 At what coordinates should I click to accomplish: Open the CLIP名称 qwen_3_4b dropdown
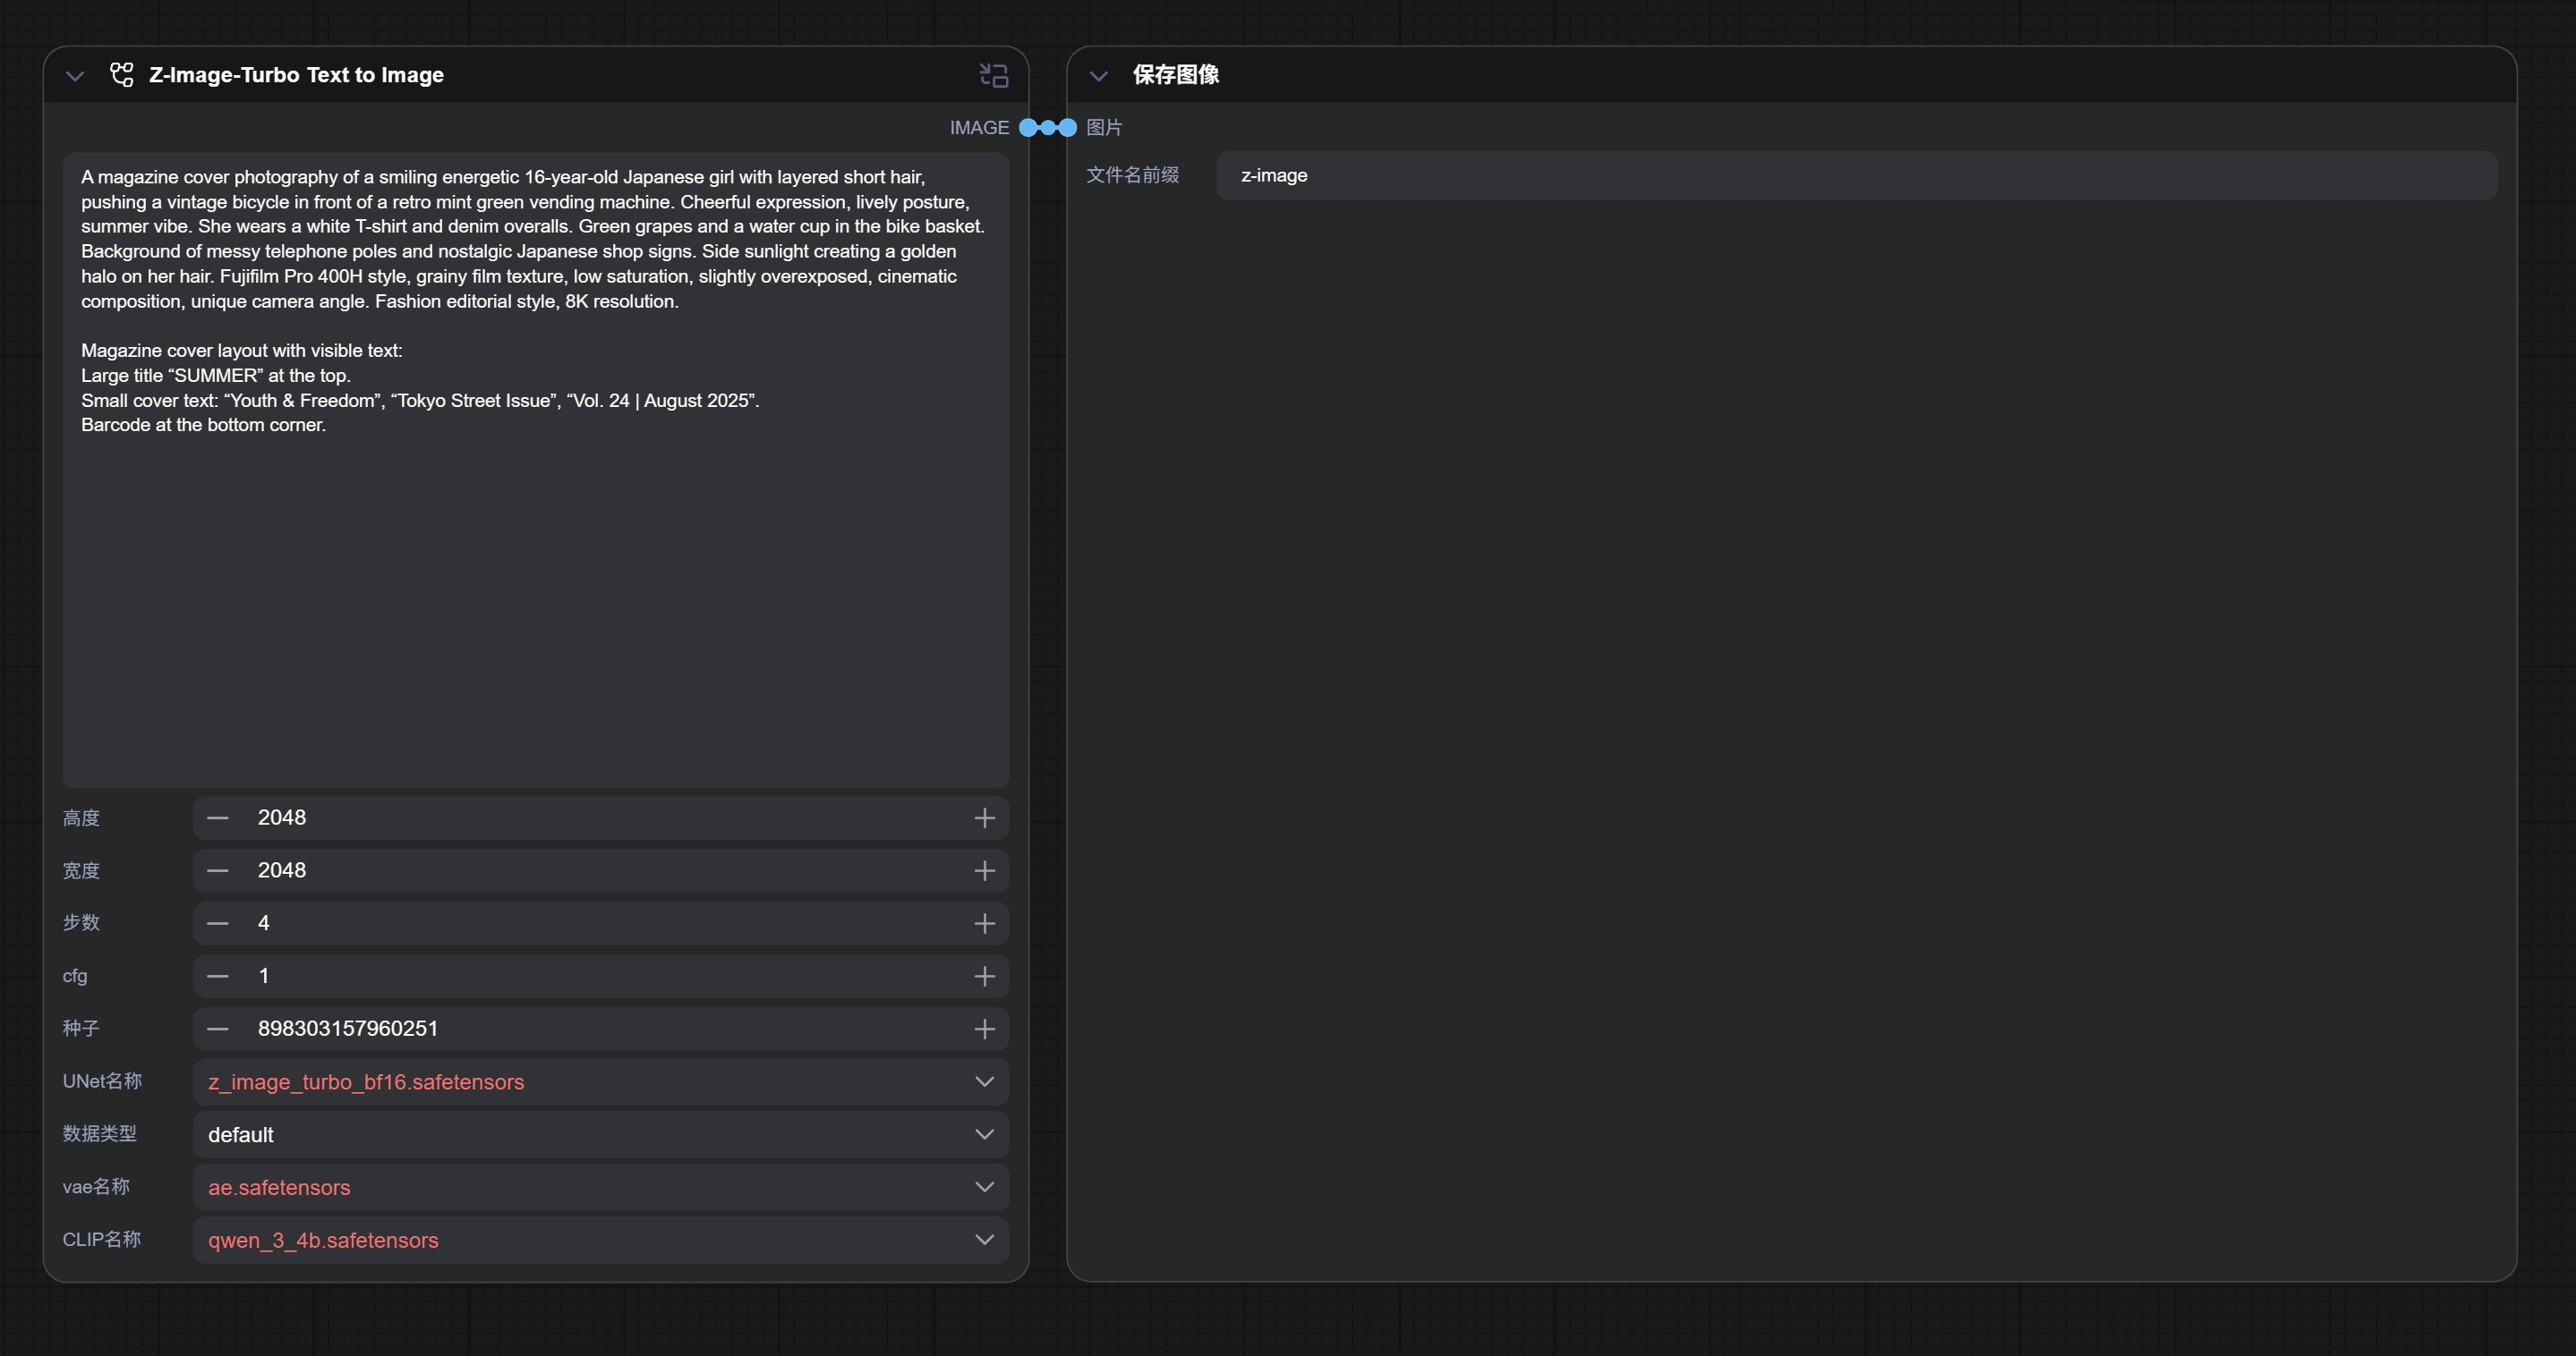[600, 1240]
